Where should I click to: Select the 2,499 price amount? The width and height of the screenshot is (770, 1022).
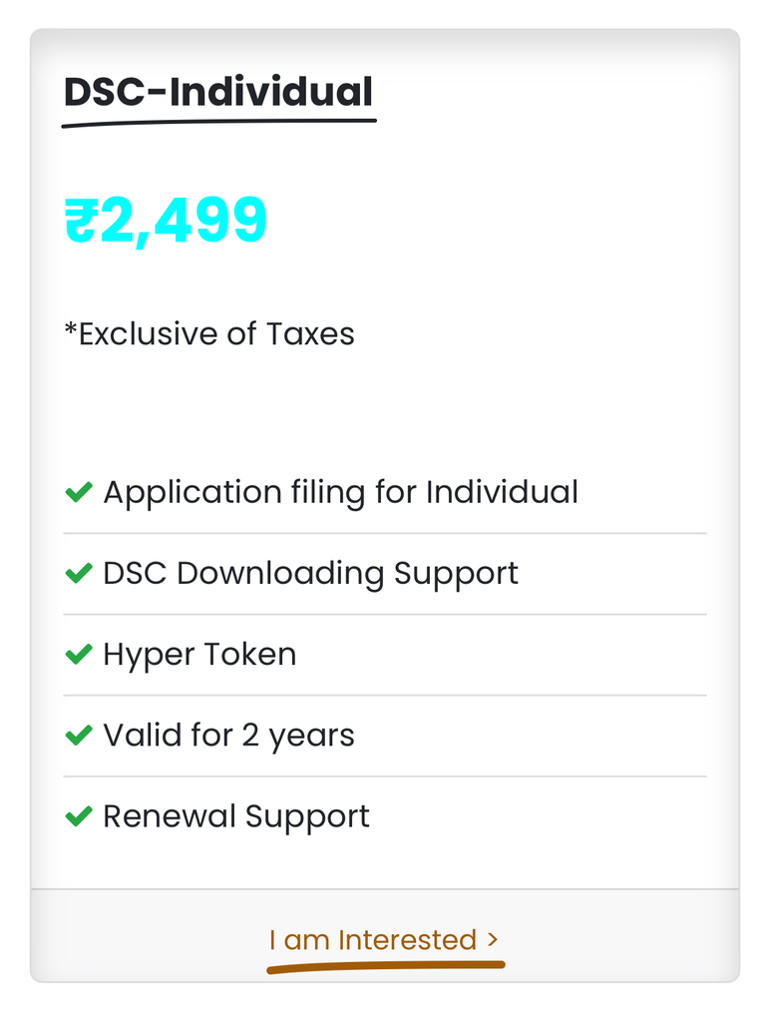(184, 221)
